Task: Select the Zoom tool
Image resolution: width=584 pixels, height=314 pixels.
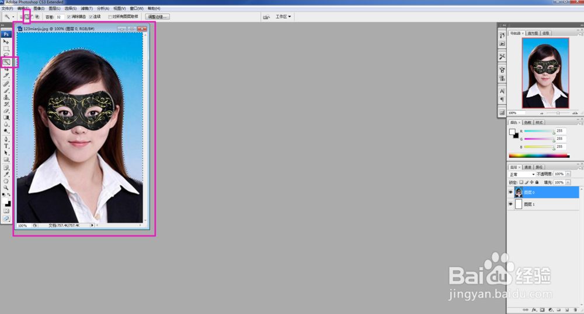Action: click(x=6, y=188)
